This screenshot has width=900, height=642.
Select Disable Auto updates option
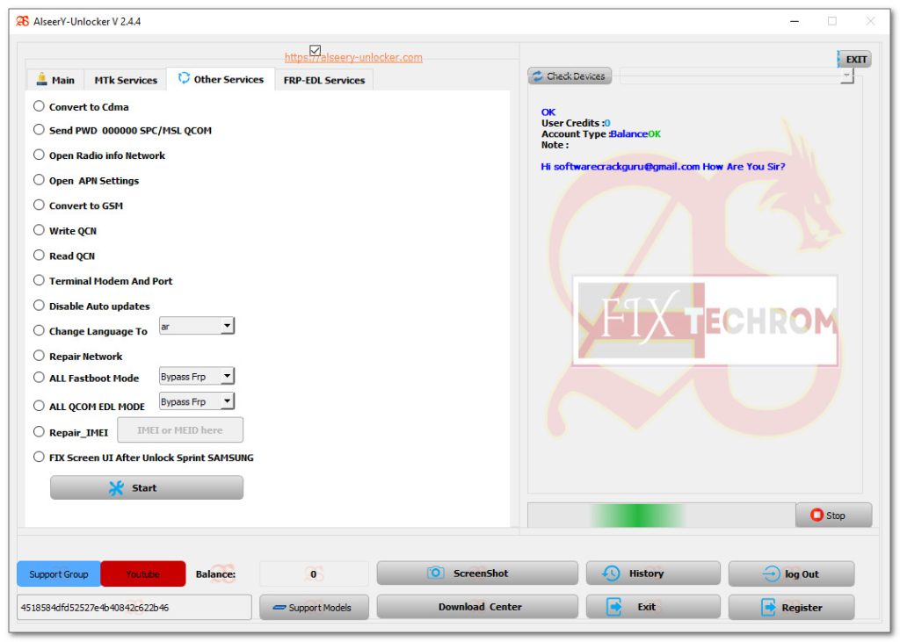39,306
